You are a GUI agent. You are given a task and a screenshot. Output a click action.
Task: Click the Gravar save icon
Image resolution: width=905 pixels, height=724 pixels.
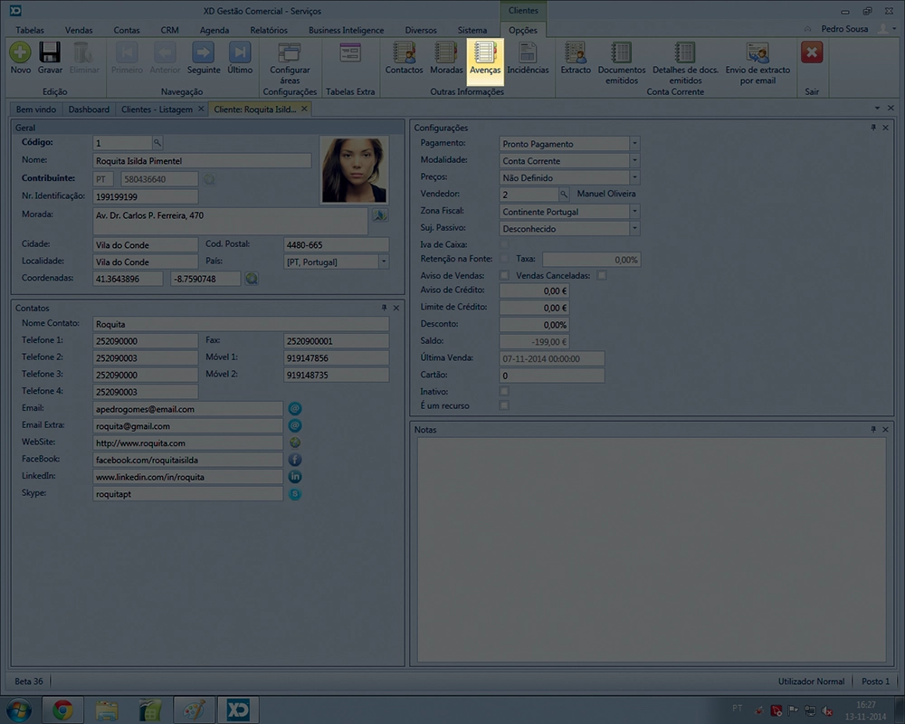tap(50, 53)
